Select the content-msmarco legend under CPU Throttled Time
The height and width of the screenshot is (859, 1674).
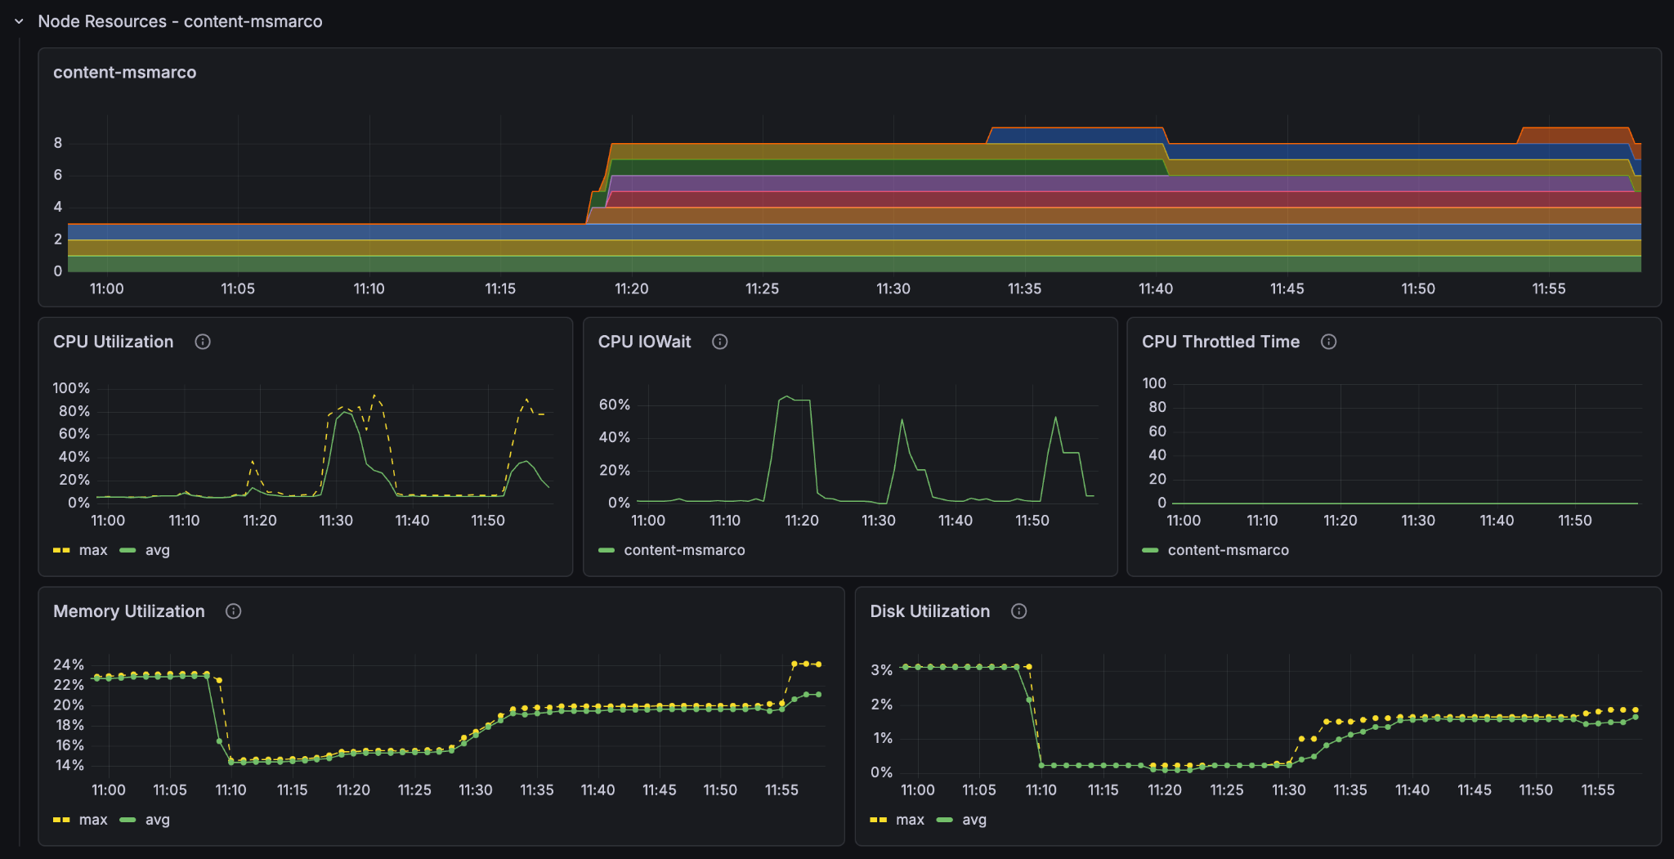(x=1228, y=550)
